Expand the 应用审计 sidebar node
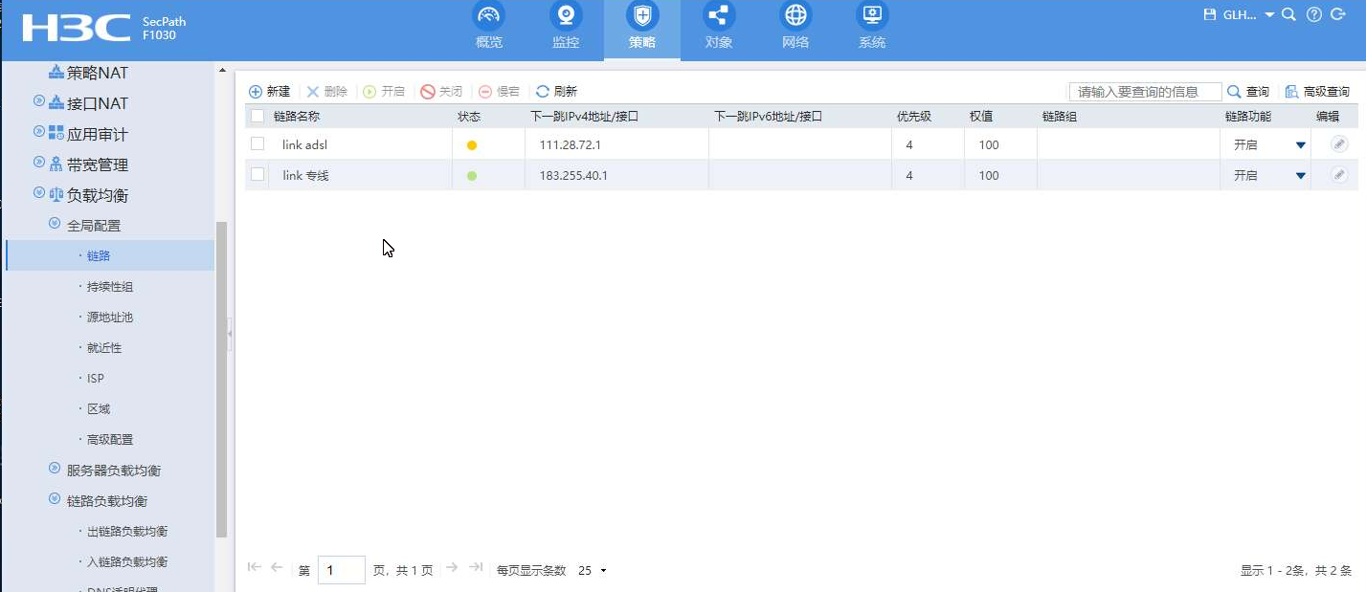This screenshot has width=1366, height=592. pyautogui.click(x=39, y=131)
